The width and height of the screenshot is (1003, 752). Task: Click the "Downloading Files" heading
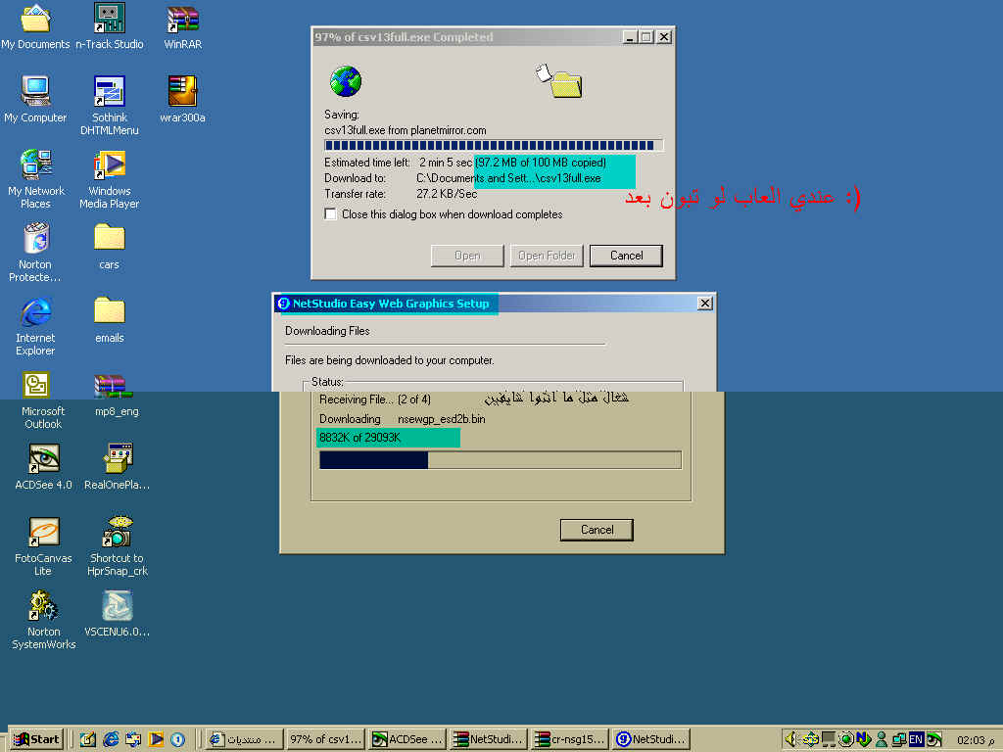[x=327, y=331]
